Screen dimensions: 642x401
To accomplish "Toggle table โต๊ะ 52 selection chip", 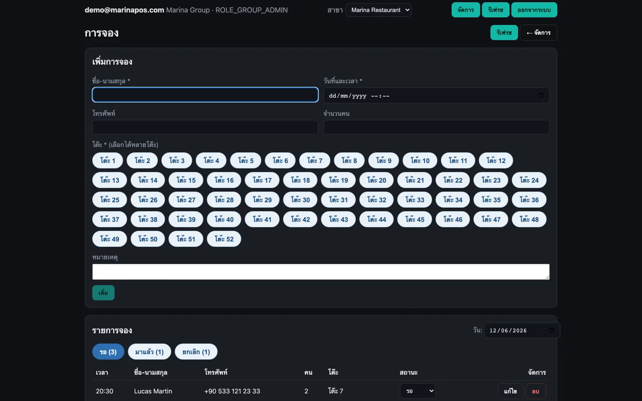I will point(224,239).
